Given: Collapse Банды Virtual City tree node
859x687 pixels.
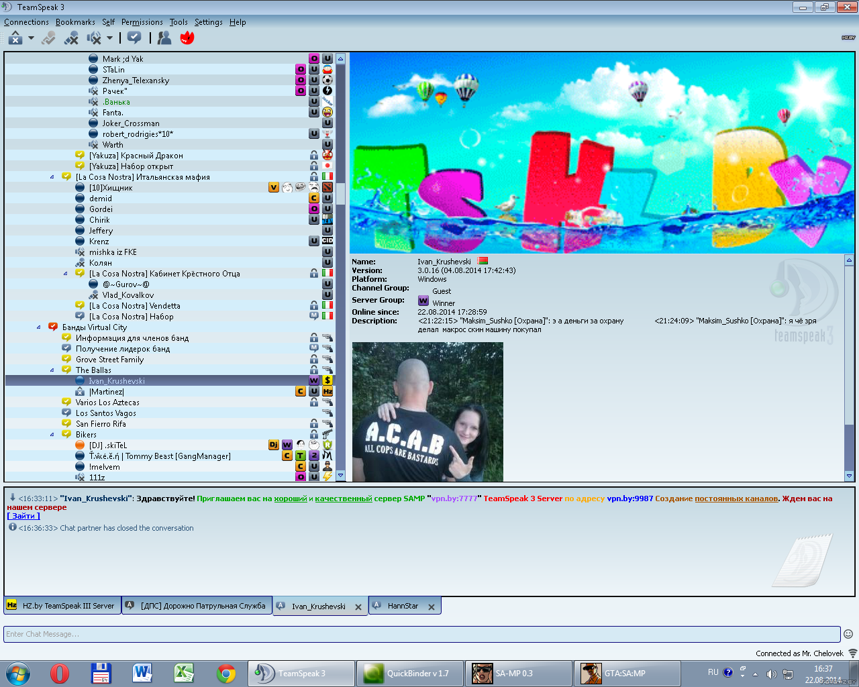Looking at the screenshot, I should pyautogui.click(x=39, y=327).
